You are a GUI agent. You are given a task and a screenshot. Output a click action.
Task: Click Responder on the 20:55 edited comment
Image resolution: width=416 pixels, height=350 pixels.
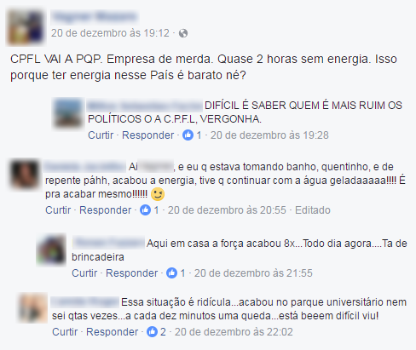(105, 210)
